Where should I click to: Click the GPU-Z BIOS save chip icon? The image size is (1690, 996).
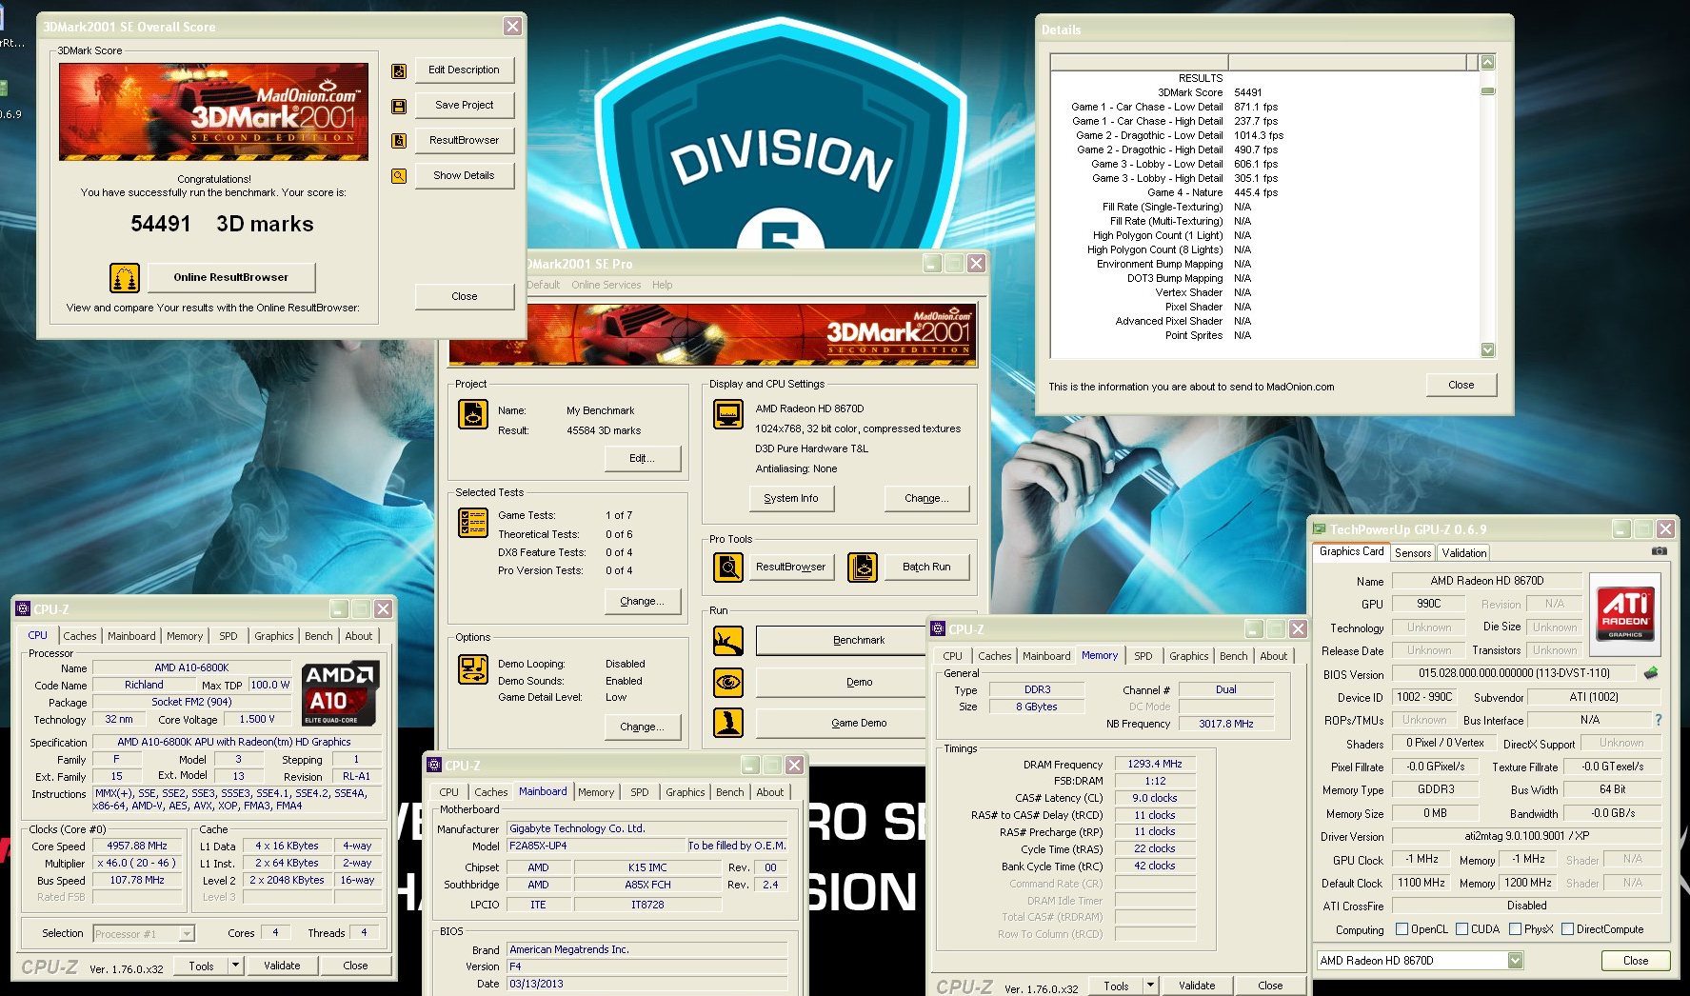[1651, 672]
